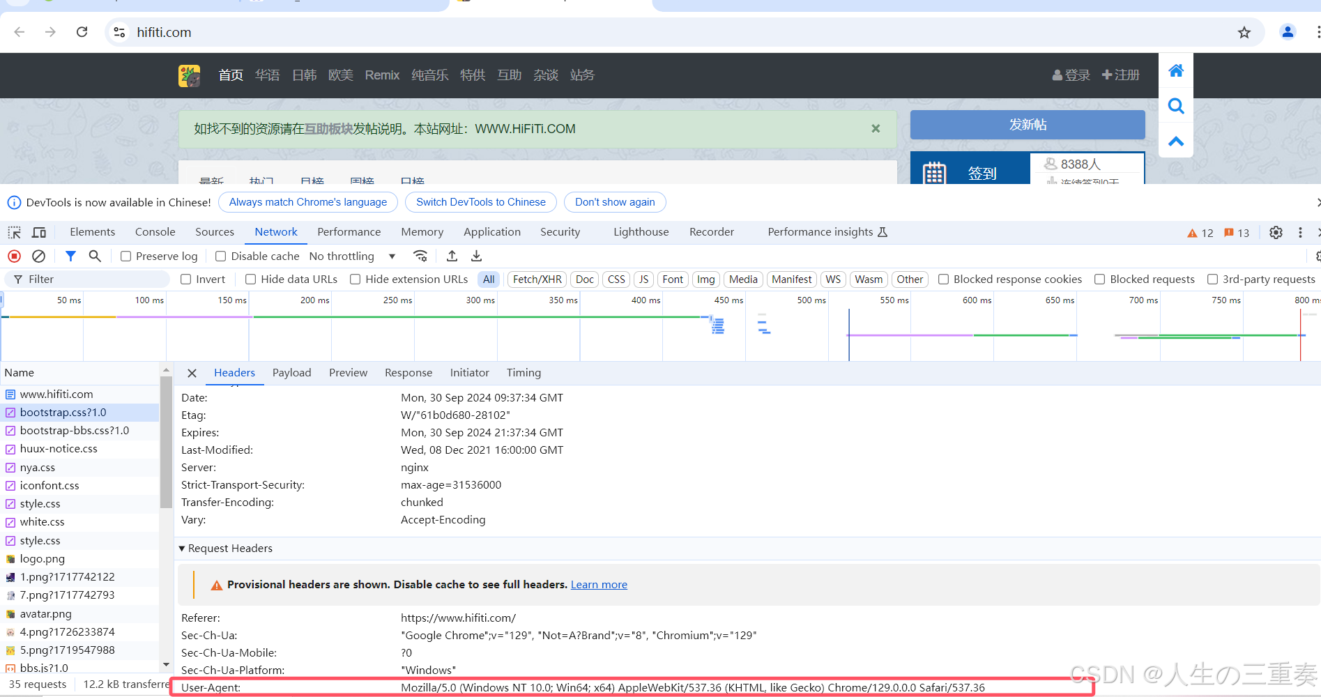Filter requests by Img type
This screenshot has width=1321, height=697.
point(705,279)
